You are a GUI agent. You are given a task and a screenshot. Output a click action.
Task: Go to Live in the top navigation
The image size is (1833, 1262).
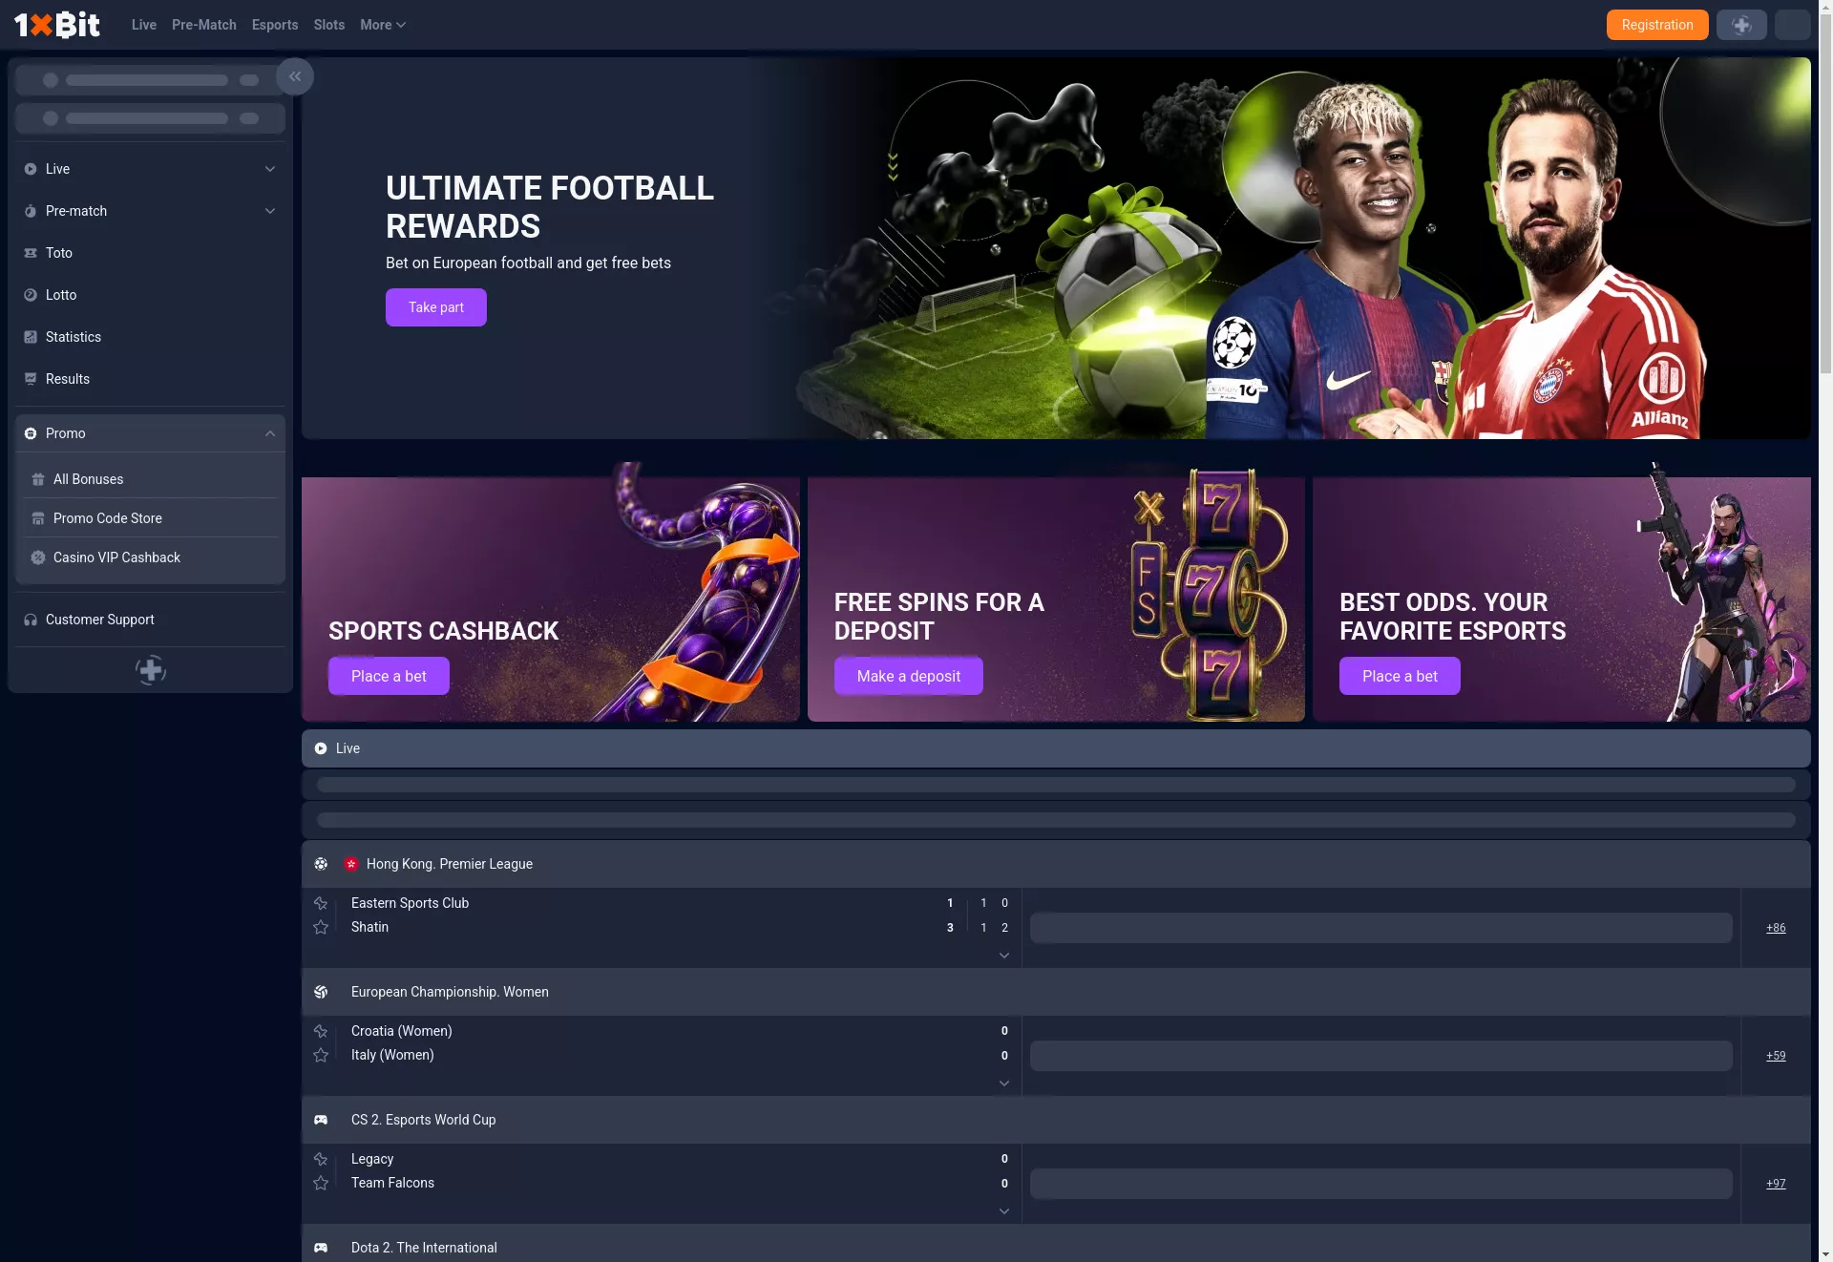point(144,25)
